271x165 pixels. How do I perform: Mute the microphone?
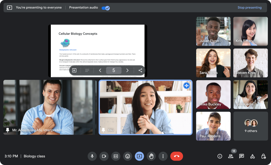click(x=92, y=156)
